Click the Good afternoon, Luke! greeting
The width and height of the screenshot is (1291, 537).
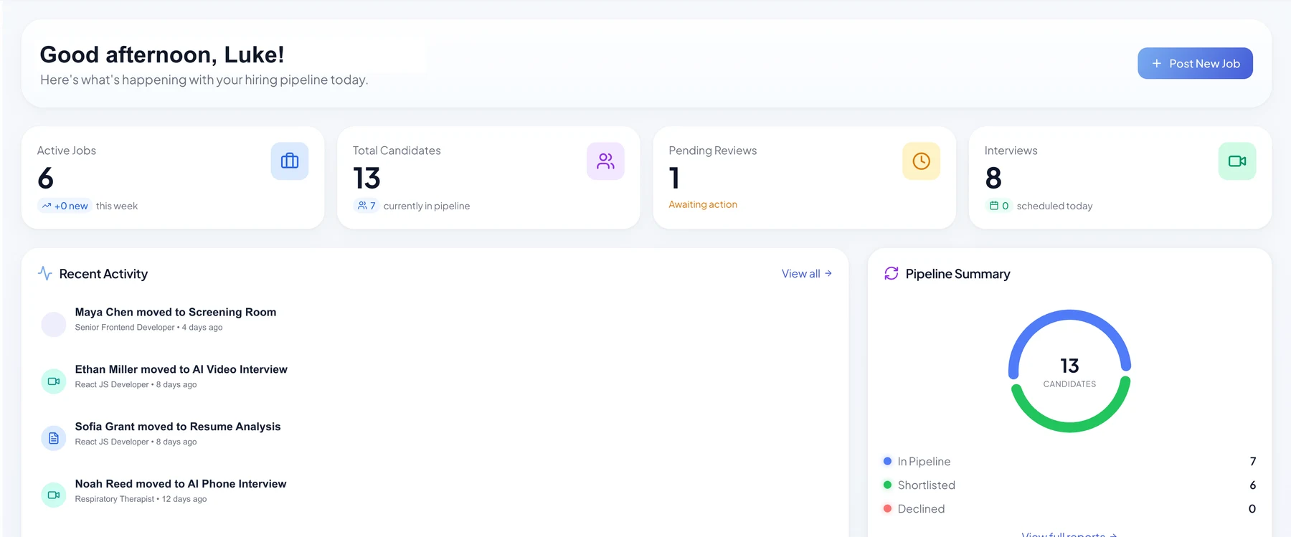pos(162,54)
